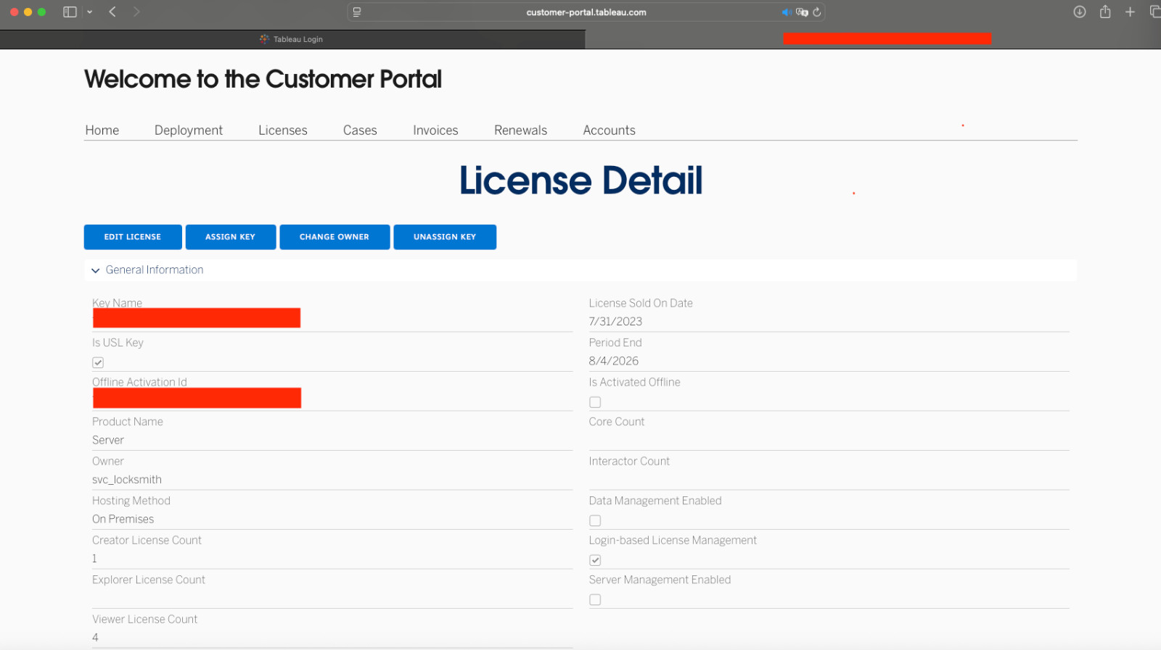Open the Renewals menu item

pos(520,130)
